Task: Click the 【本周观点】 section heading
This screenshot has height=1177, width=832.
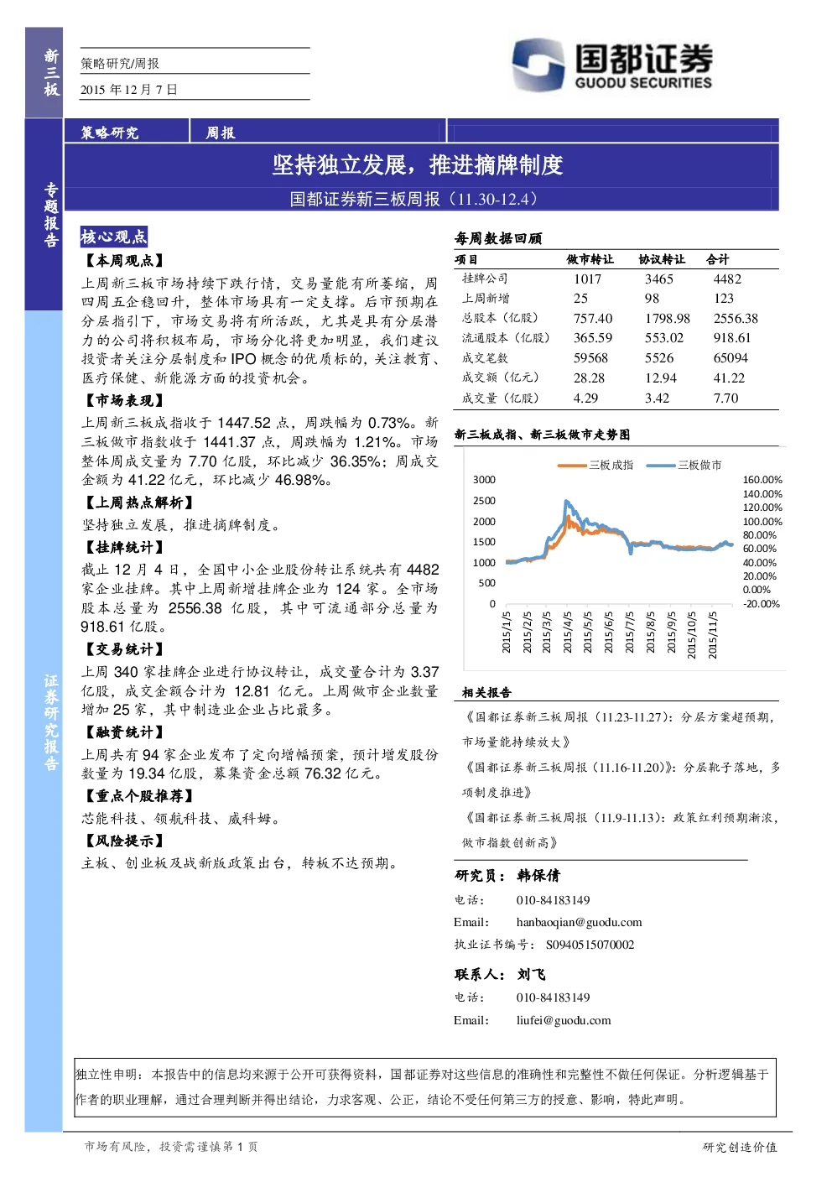Action: (x=123, y=261)
